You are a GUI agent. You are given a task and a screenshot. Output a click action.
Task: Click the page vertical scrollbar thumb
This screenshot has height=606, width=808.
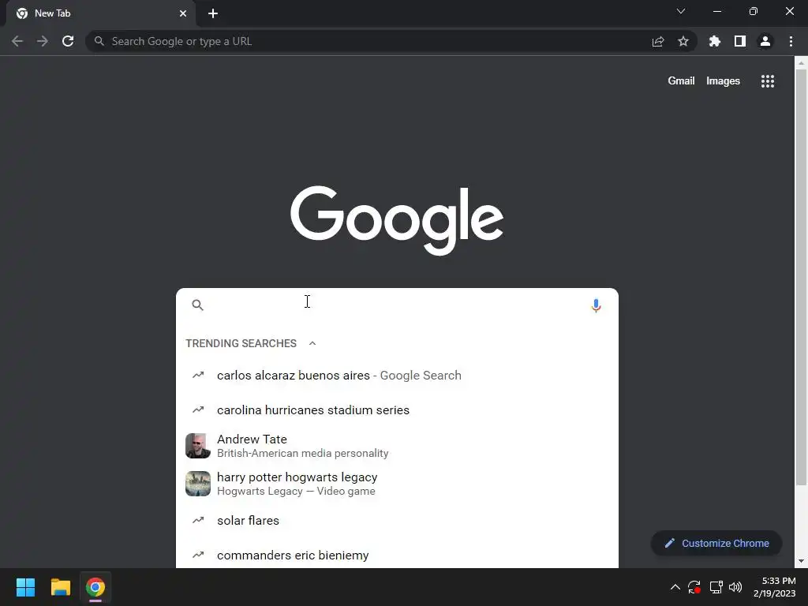coord(801,277)
